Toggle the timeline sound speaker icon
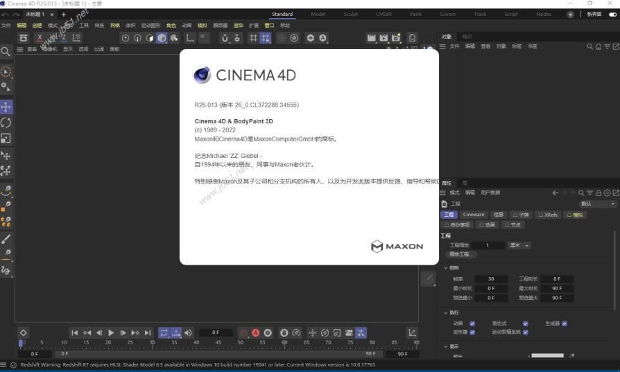 (188, 333)
